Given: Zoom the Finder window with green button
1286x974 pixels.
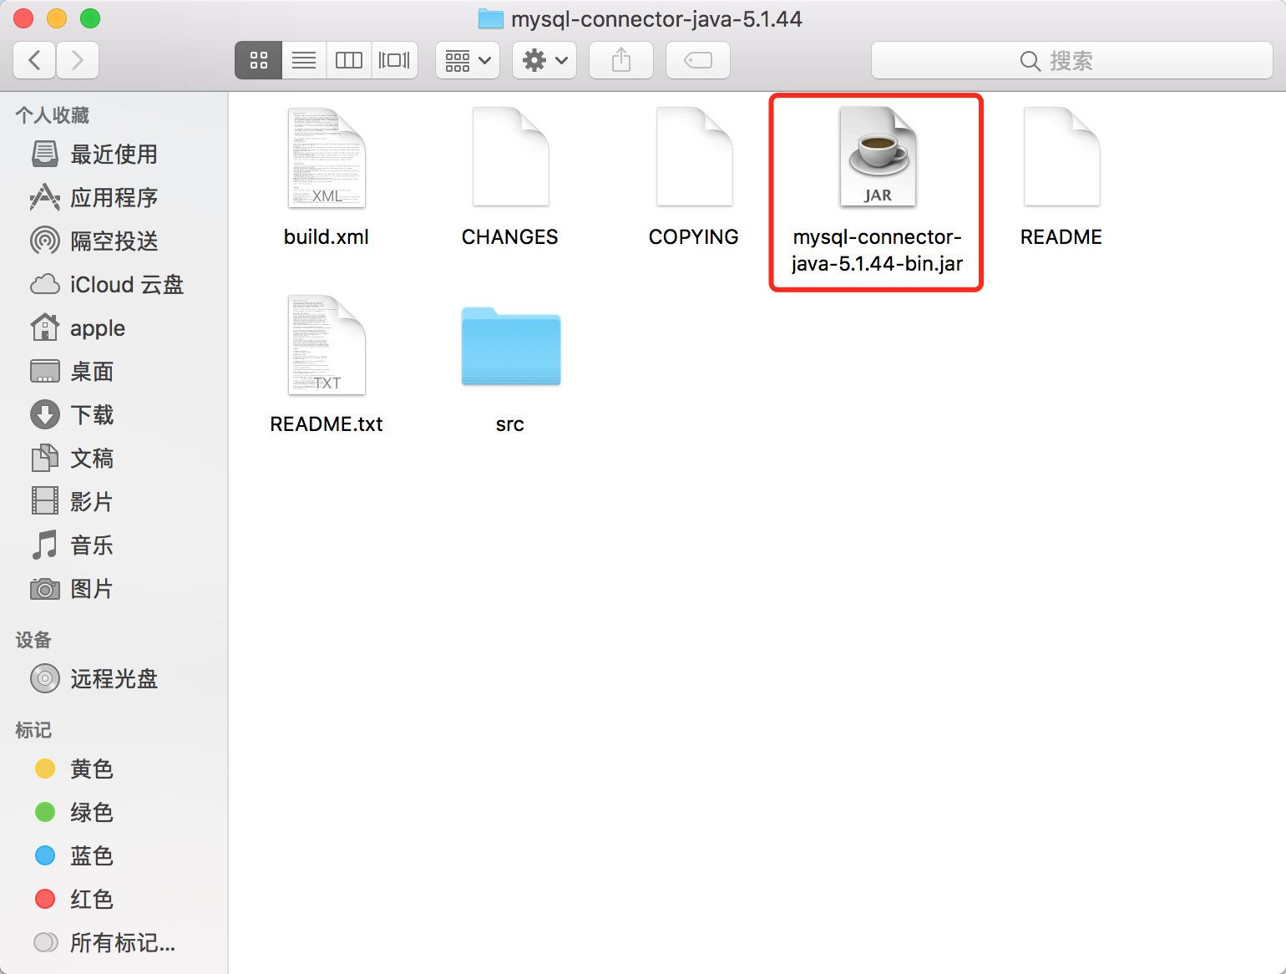Looking at the screenshot, I should point(90,18).
